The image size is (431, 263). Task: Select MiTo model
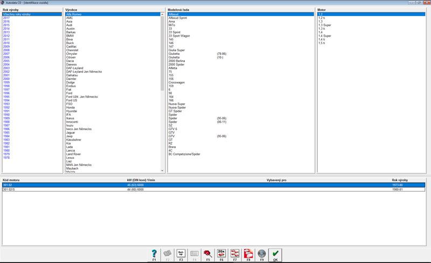click(171, 25)
